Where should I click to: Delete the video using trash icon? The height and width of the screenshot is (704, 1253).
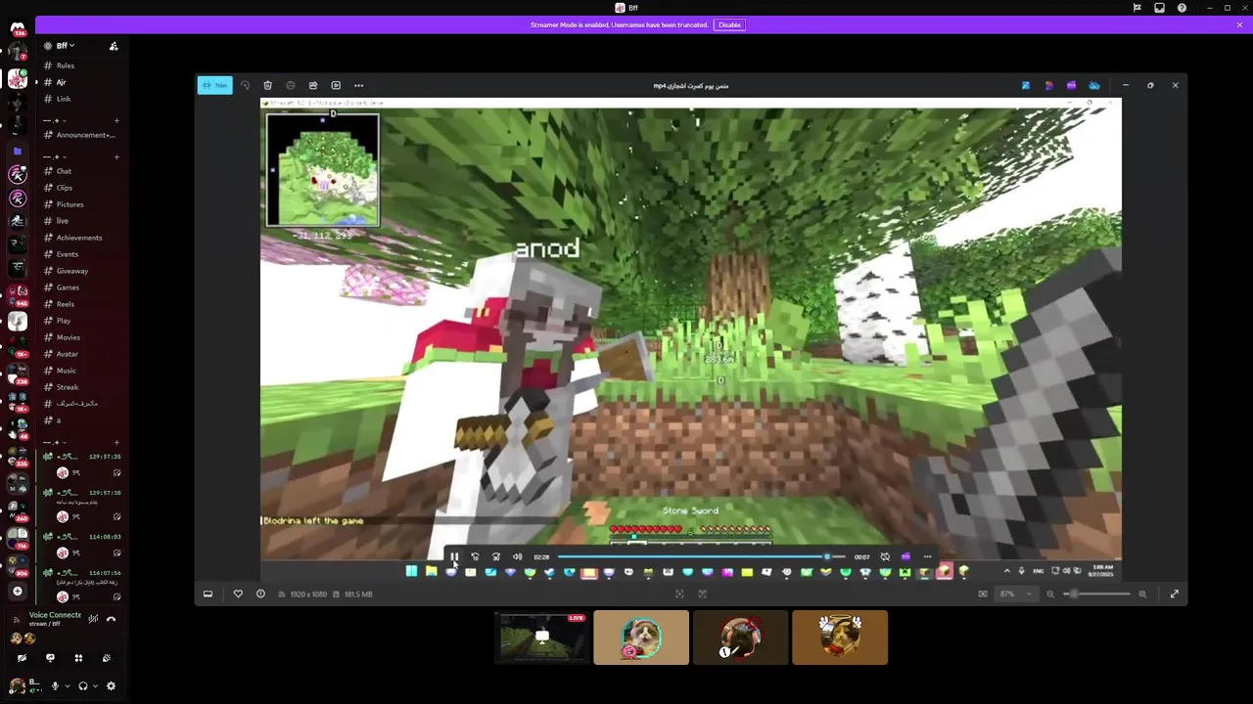pyautogui.click(x=267, y=85)
